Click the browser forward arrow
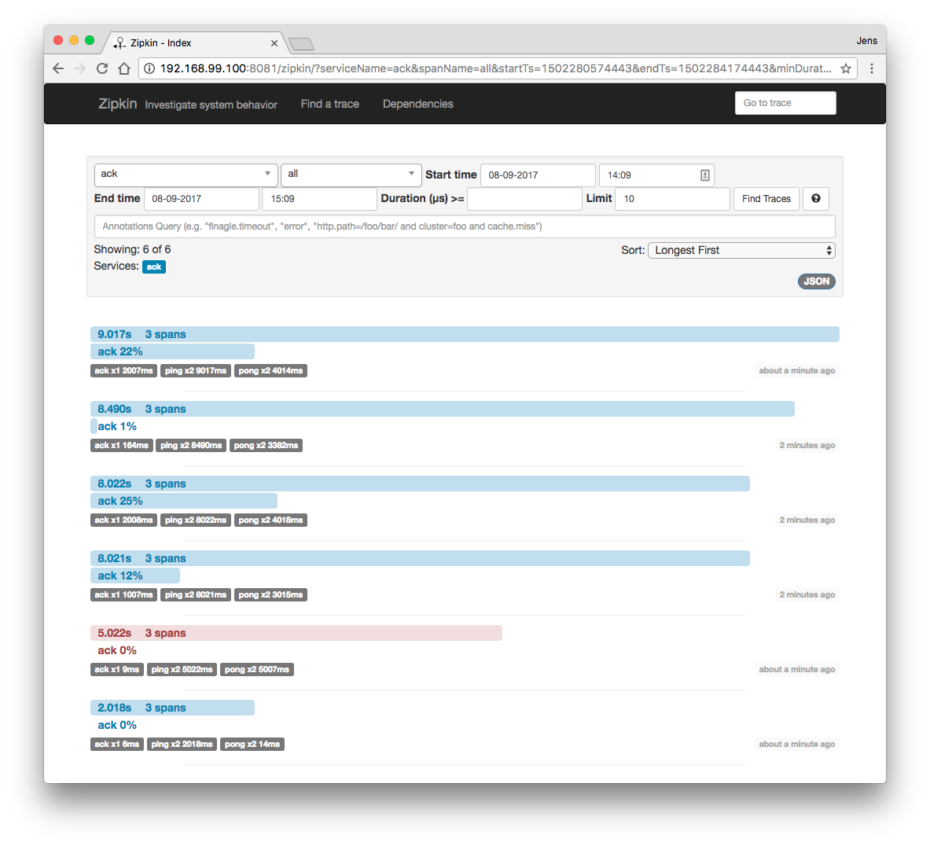This screenshot has width=930, height=846. pos(80,69)
